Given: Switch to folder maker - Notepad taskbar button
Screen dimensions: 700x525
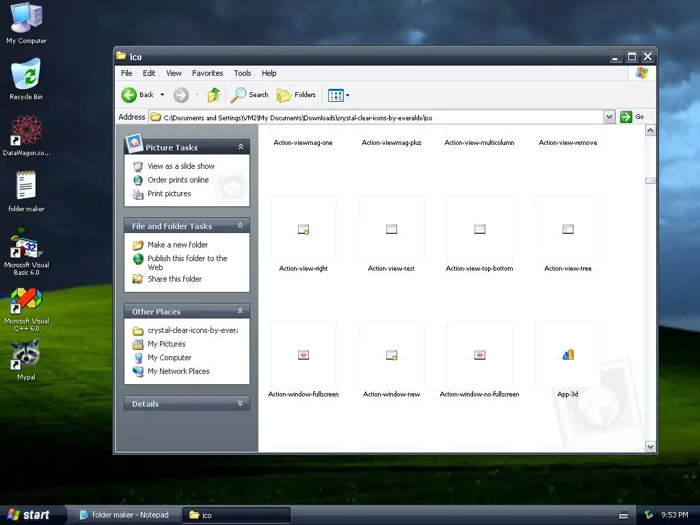Looking at the screenshot, I should 126,515.
